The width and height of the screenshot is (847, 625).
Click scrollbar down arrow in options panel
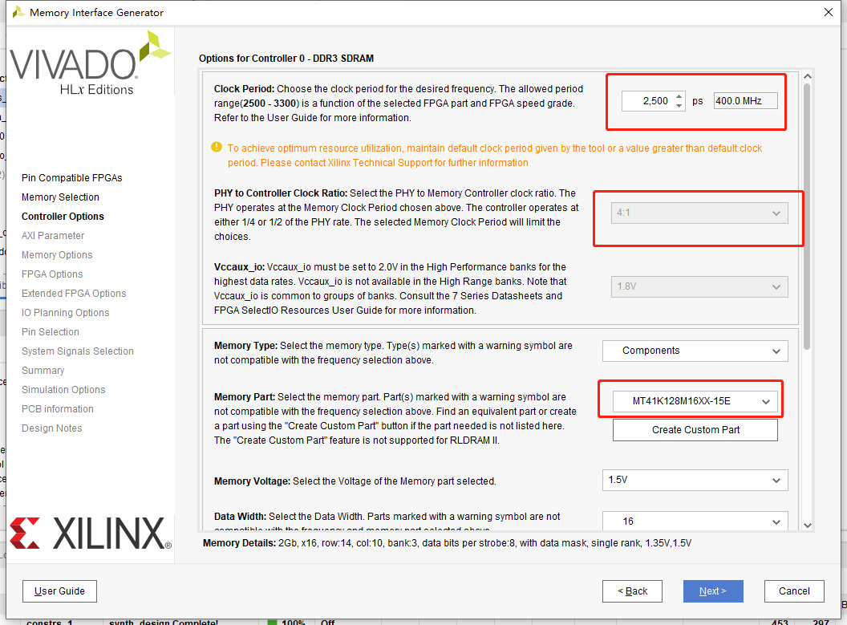pos(808,525)
